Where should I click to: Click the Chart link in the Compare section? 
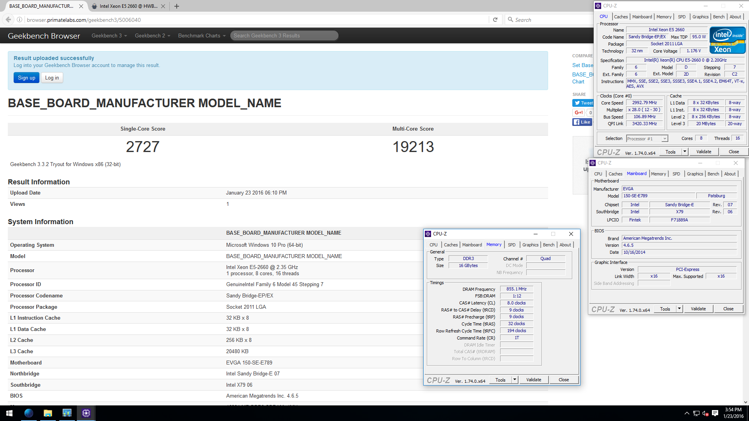[578, 81]
